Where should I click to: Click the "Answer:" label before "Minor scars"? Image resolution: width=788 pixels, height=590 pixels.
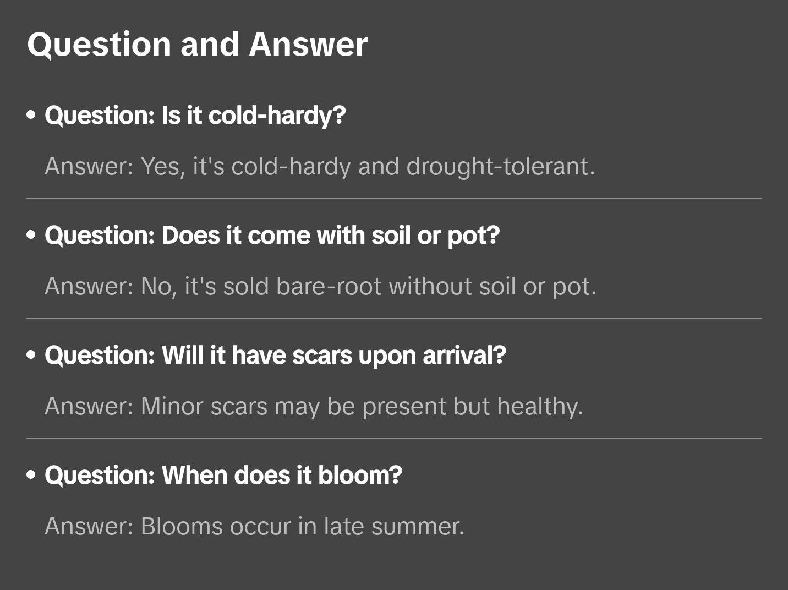(89, 407)
